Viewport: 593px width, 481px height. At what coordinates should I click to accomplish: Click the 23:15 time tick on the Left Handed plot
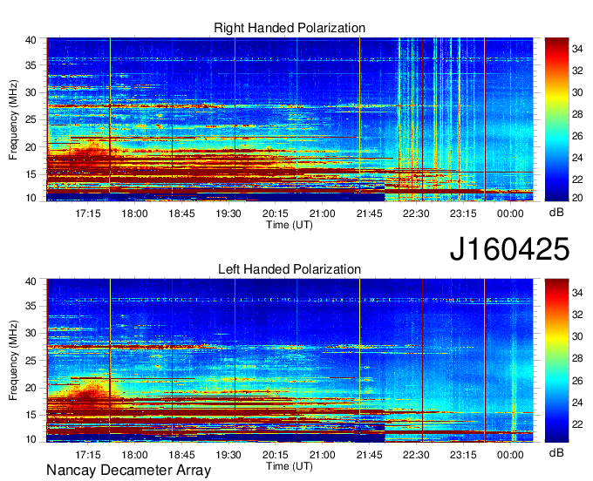point(463,455)
